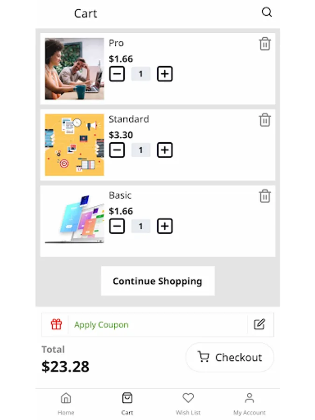The image size is (315, 420).
Task: Delete the Basic item with trash icon
Action: click(265, 196)
